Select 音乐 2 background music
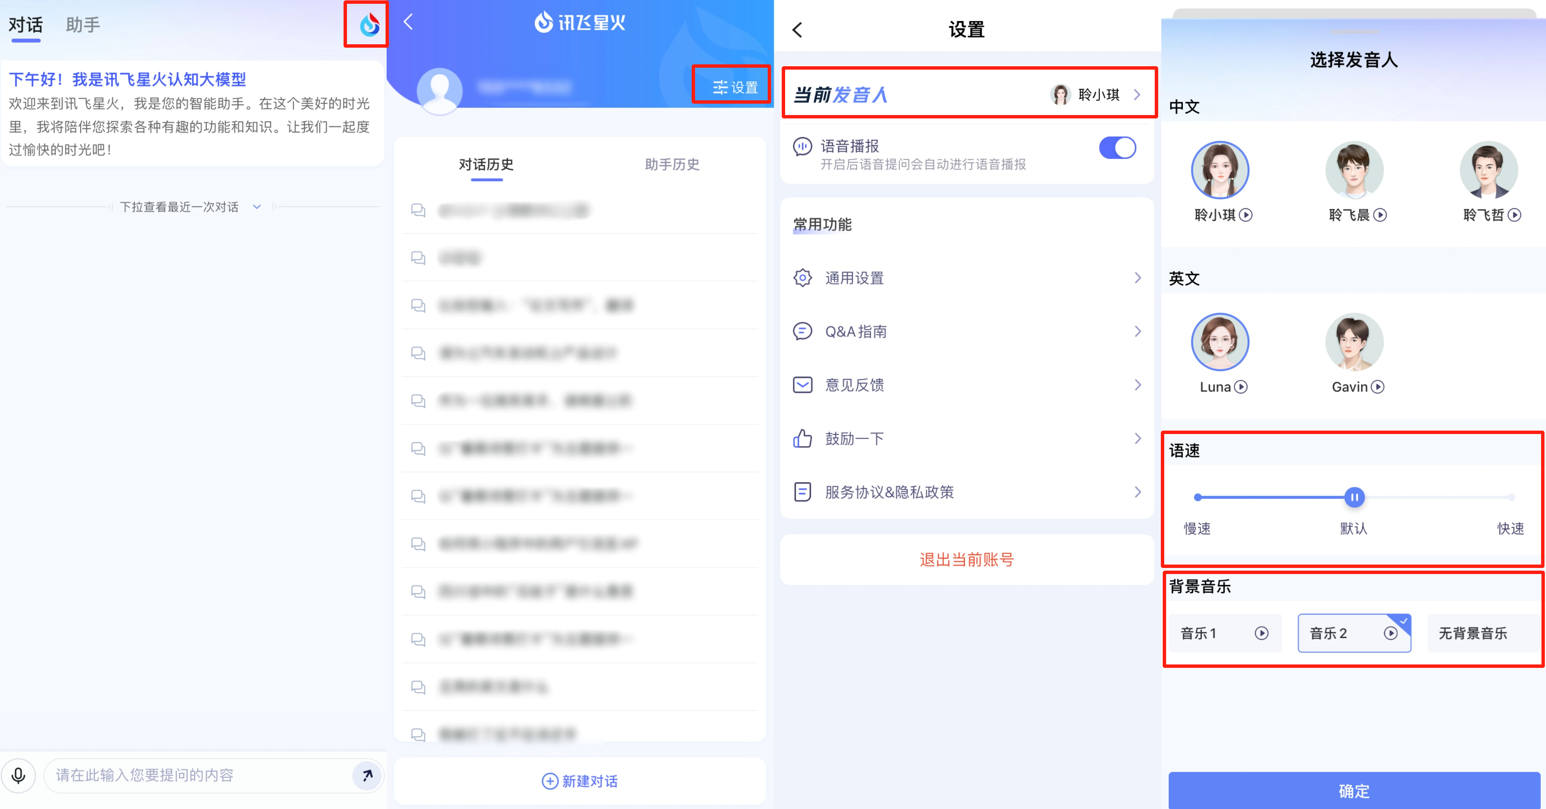This screenshot has width=1546, height=809. pos(1354,633)
